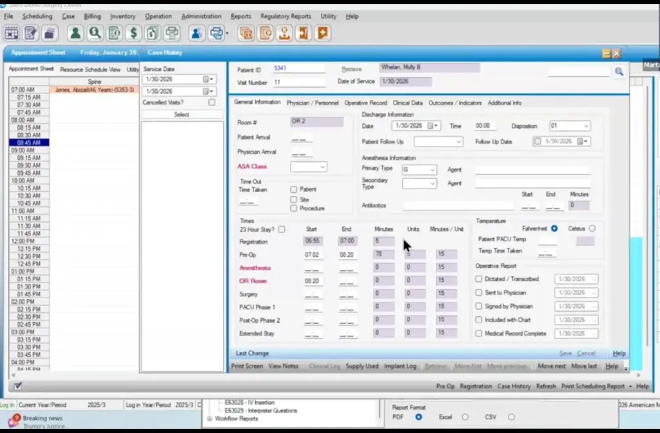
Task: Open the Discharge Date picker dropdown
Action: [x=436, y=126]
